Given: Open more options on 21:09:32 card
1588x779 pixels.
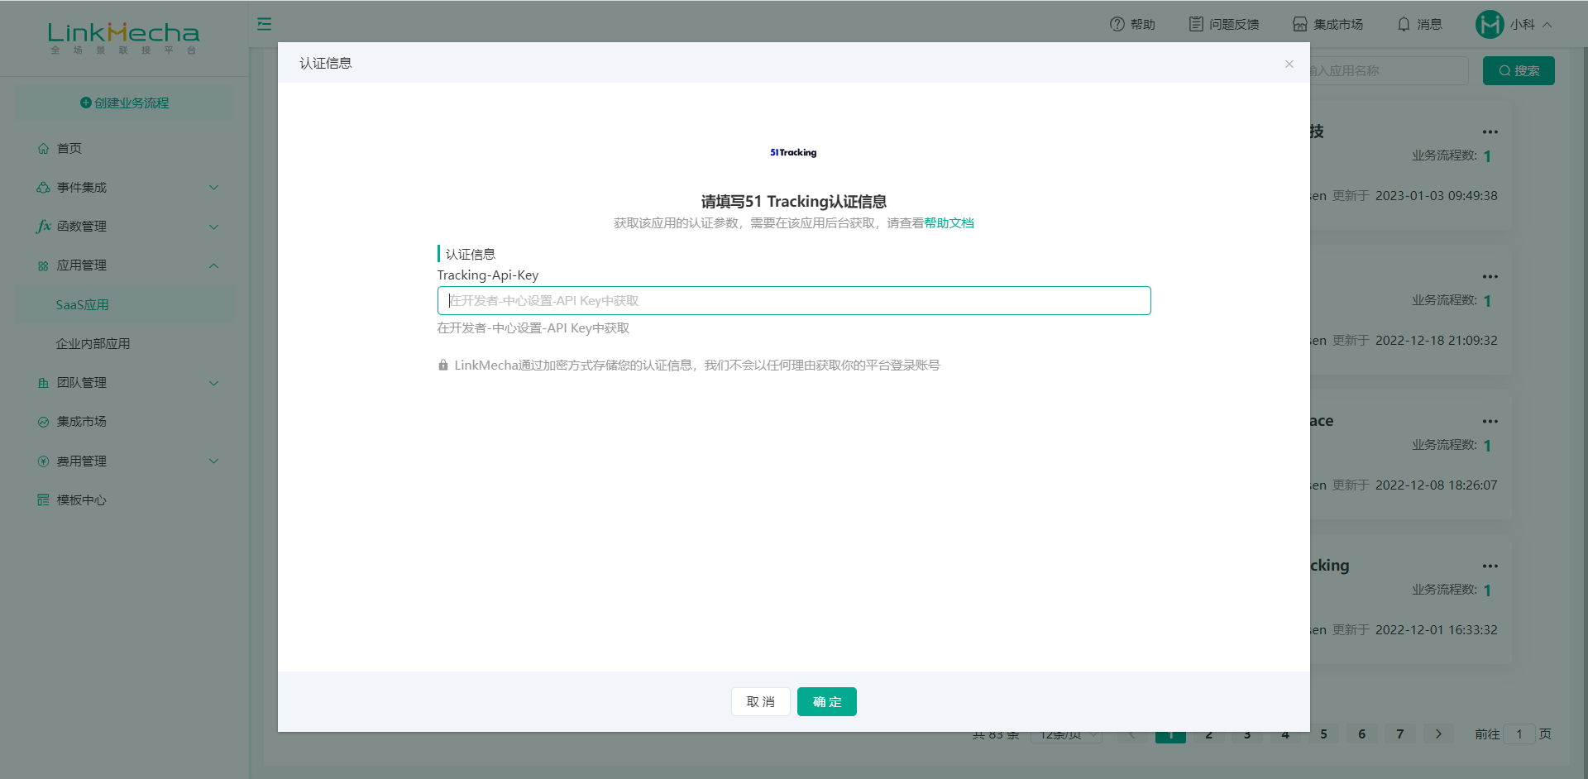Looking at the screenshot, I should click(1490, 277).
